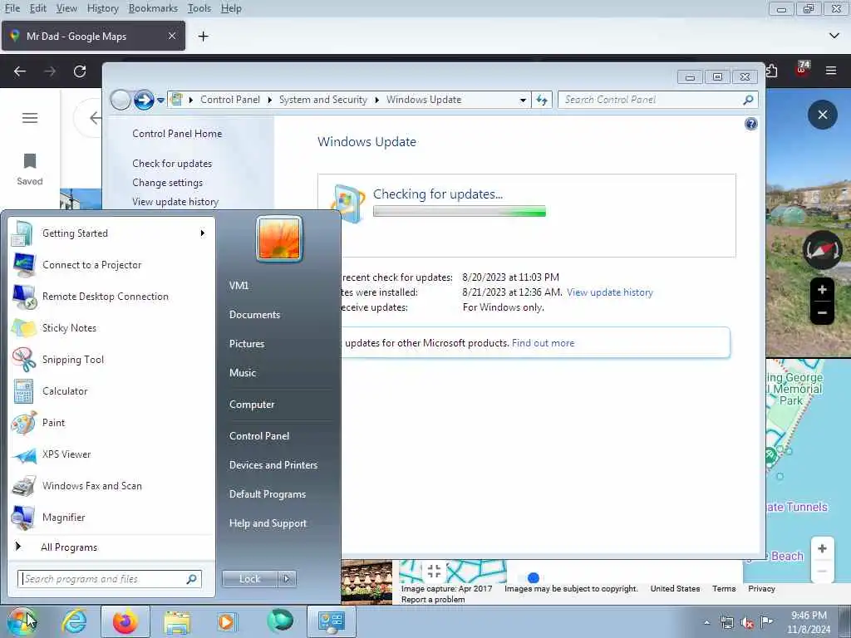
Task: Open Windows Update help question-mark icon
Action: tap(750, 125)
